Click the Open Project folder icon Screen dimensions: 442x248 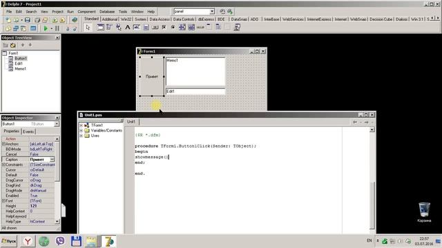pos(45,20)
